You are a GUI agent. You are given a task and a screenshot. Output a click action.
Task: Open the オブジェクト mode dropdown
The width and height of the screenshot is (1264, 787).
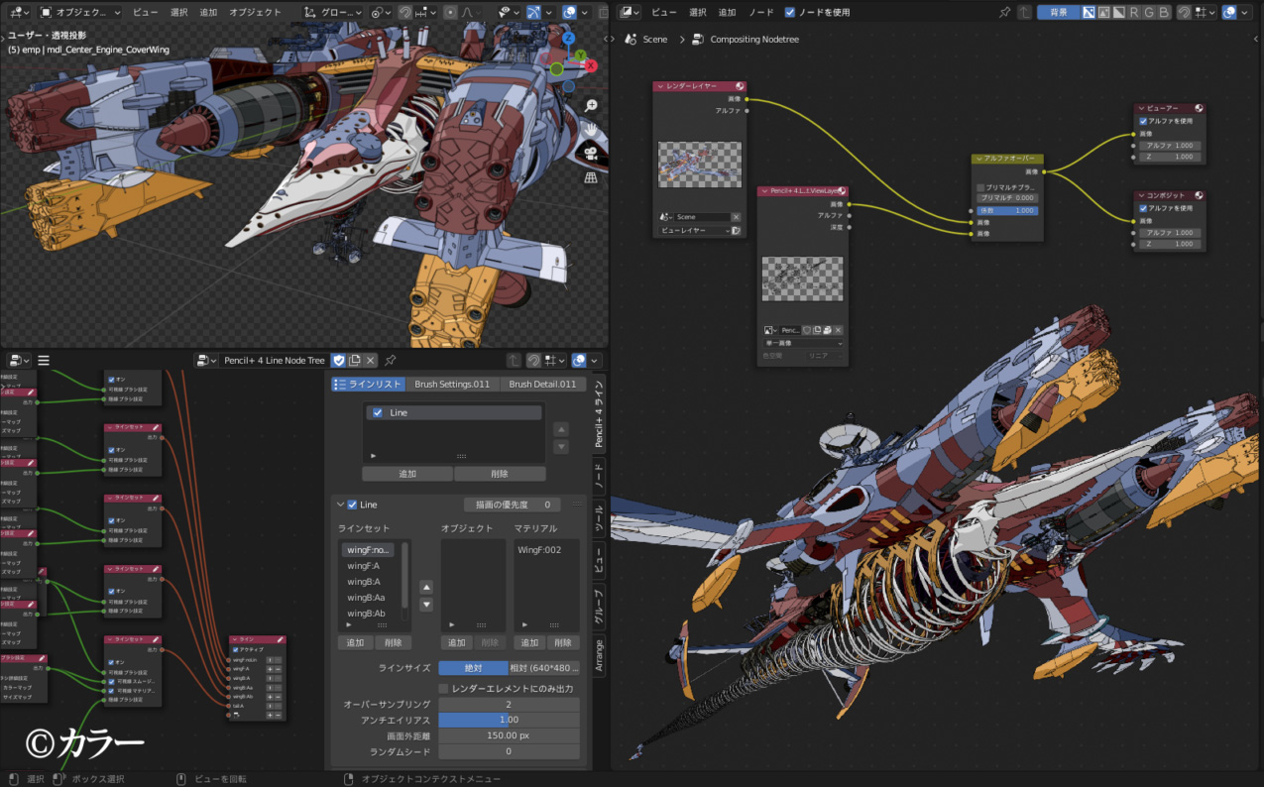tap(81, 13)
